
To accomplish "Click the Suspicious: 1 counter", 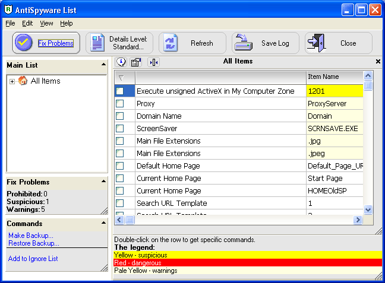I will click(28, 202).
